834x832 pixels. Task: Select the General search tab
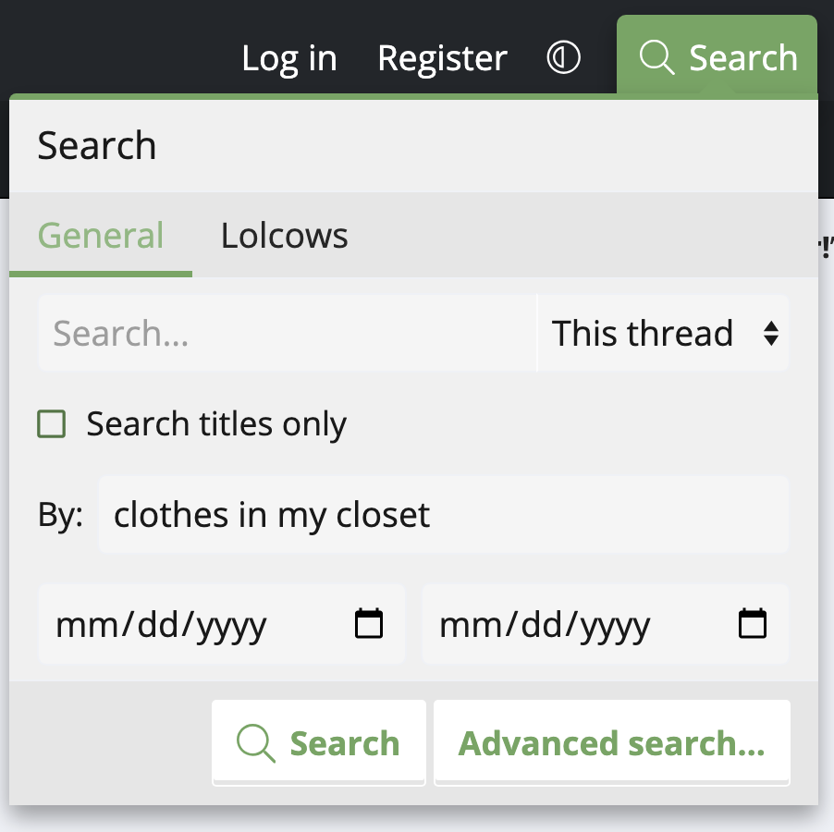pyautogui.click(x=101, y=236)
